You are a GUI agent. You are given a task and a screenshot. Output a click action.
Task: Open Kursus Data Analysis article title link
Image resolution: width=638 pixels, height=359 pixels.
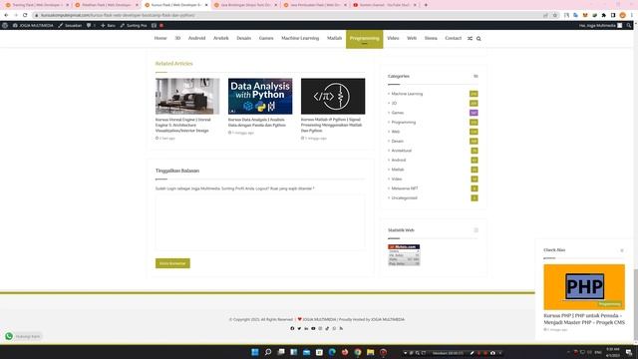click(257, 123)
